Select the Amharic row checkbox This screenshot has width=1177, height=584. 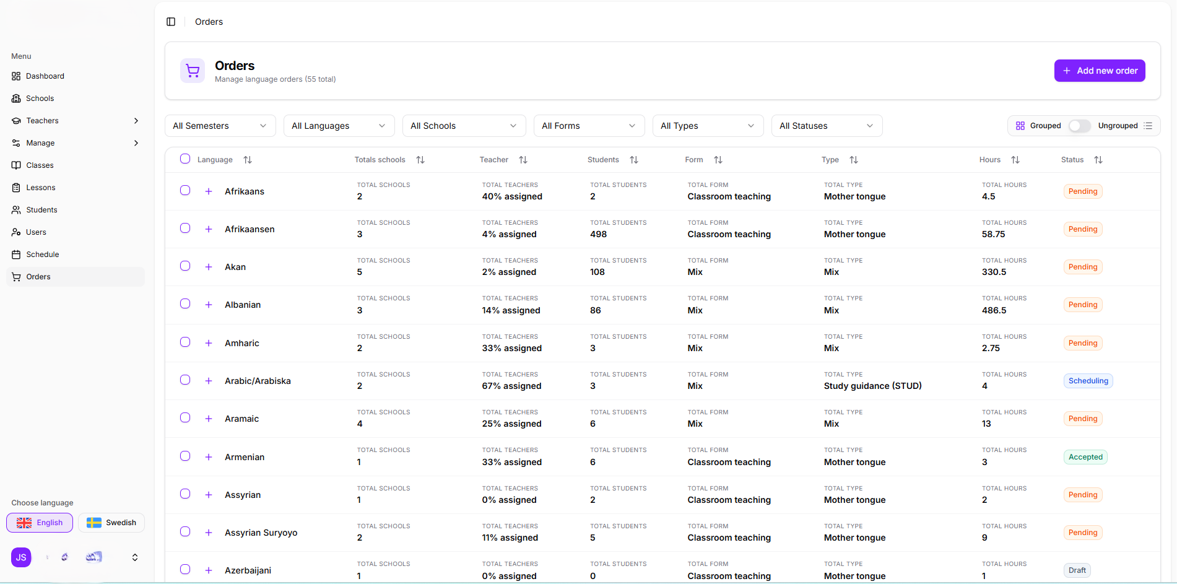click(x=185, y=342)
